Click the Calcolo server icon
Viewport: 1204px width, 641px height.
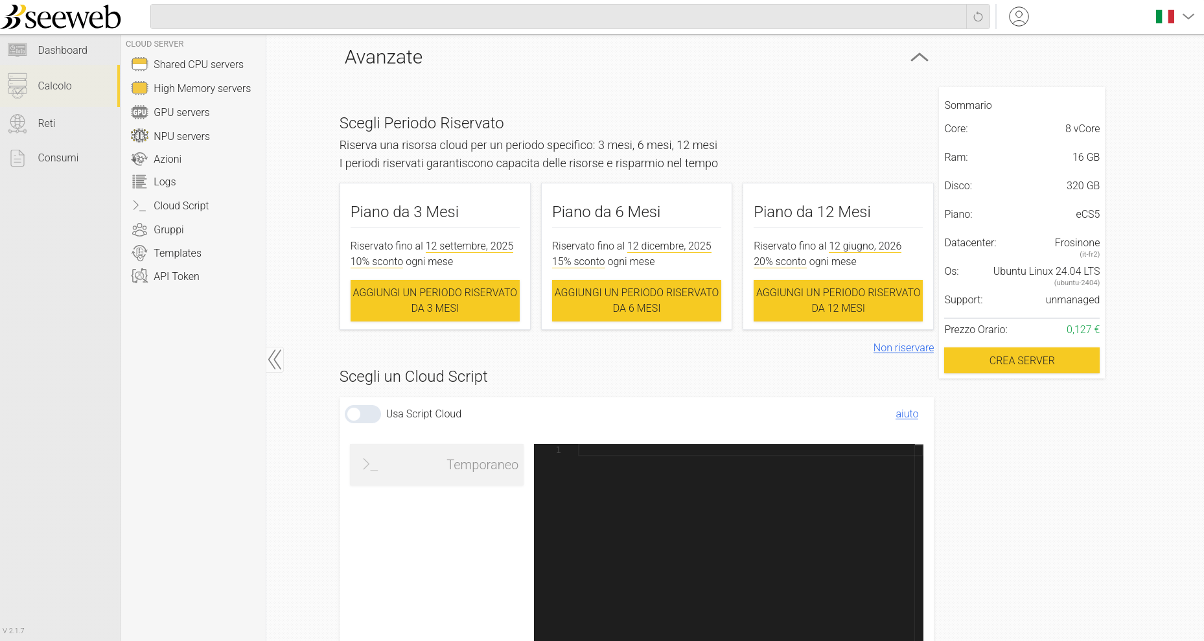[x=17, y=86]
